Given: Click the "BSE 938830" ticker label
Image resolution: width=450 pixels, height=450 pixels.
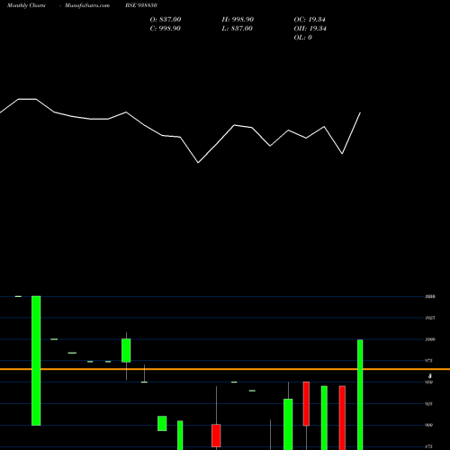Looking at the screenshot, I should (x=141, y=5).
